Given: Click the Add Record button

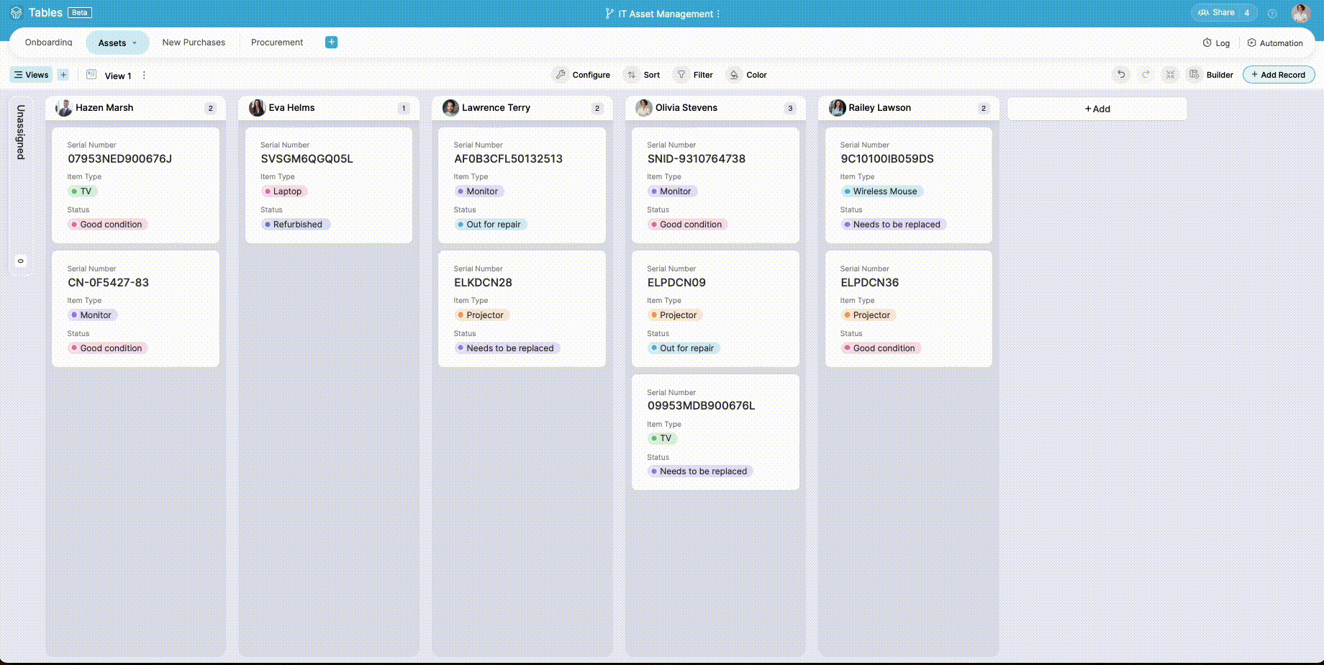Looking at the screenshot, I should click(1279, 74).
